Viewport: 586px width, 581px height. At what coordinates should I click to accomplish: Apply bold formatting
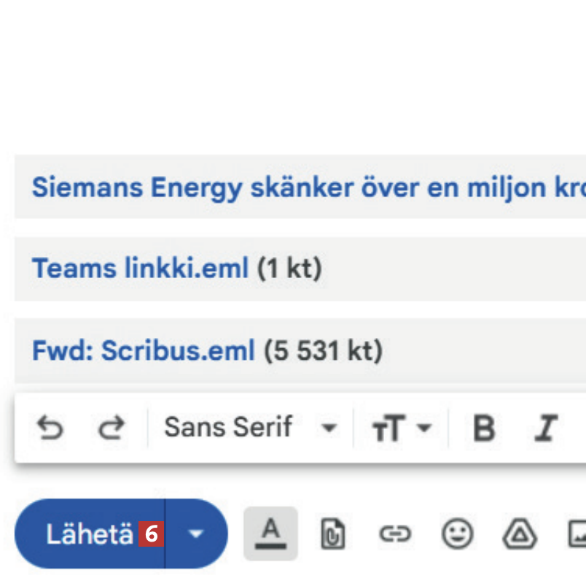point(483,428)
